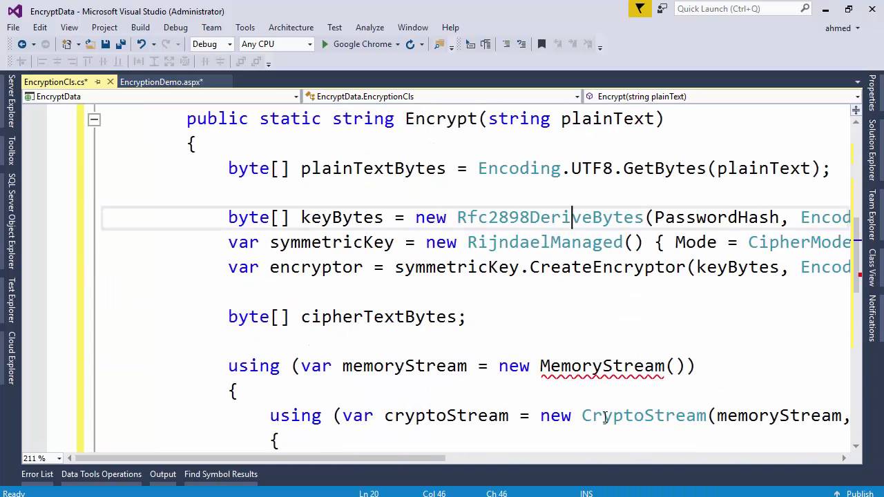Click the Undo icon in toolbar
Viewport: 884px width, 497px height.
click(x=141, y=44)
